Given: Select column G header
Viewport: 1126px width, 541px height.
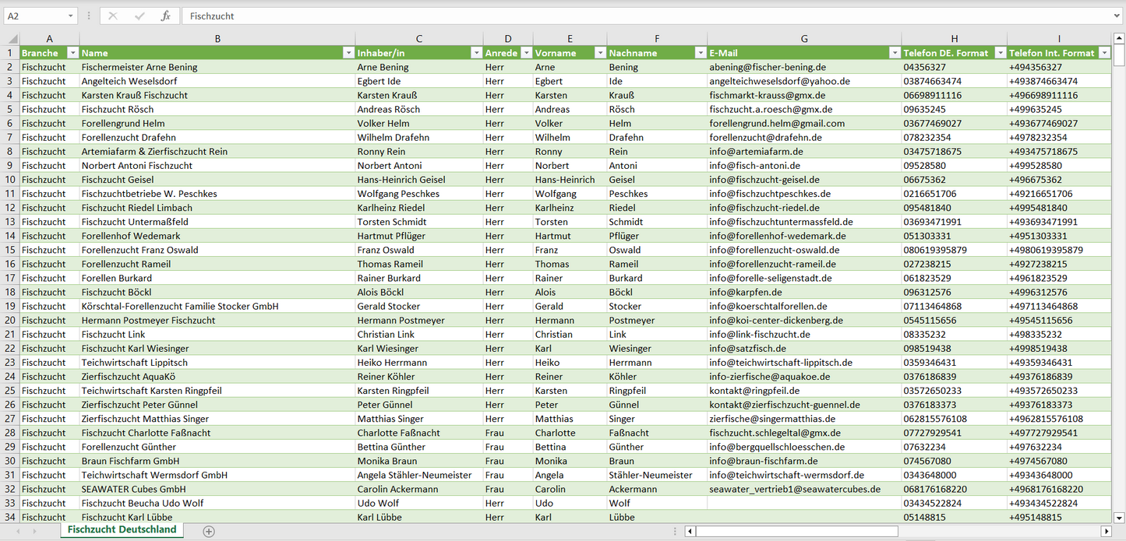Looking at the screenshot, I should pyautogui.click(x=804, y=39).
